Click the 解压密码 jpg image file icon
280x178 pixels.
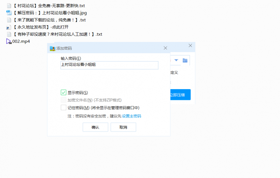pos(9,13)
